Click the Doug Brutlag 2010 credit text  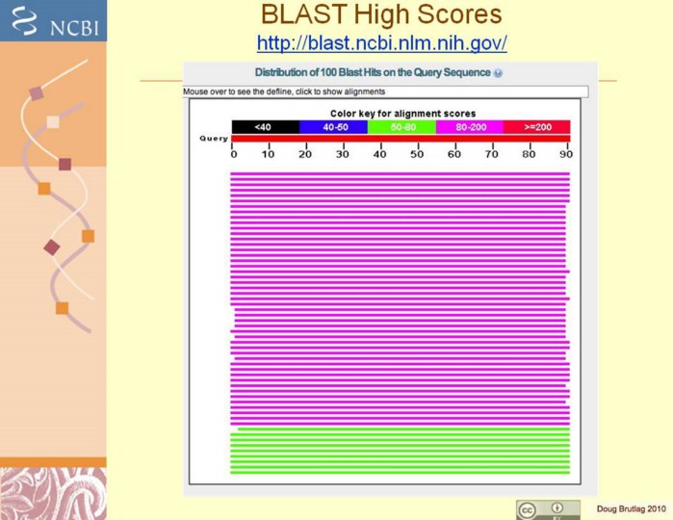click(x=631, y=508)
